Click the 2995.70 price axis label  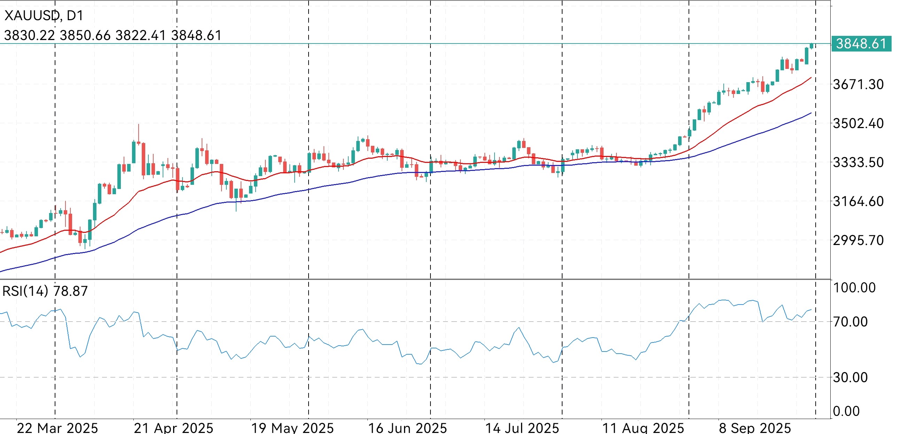(858, 240)
